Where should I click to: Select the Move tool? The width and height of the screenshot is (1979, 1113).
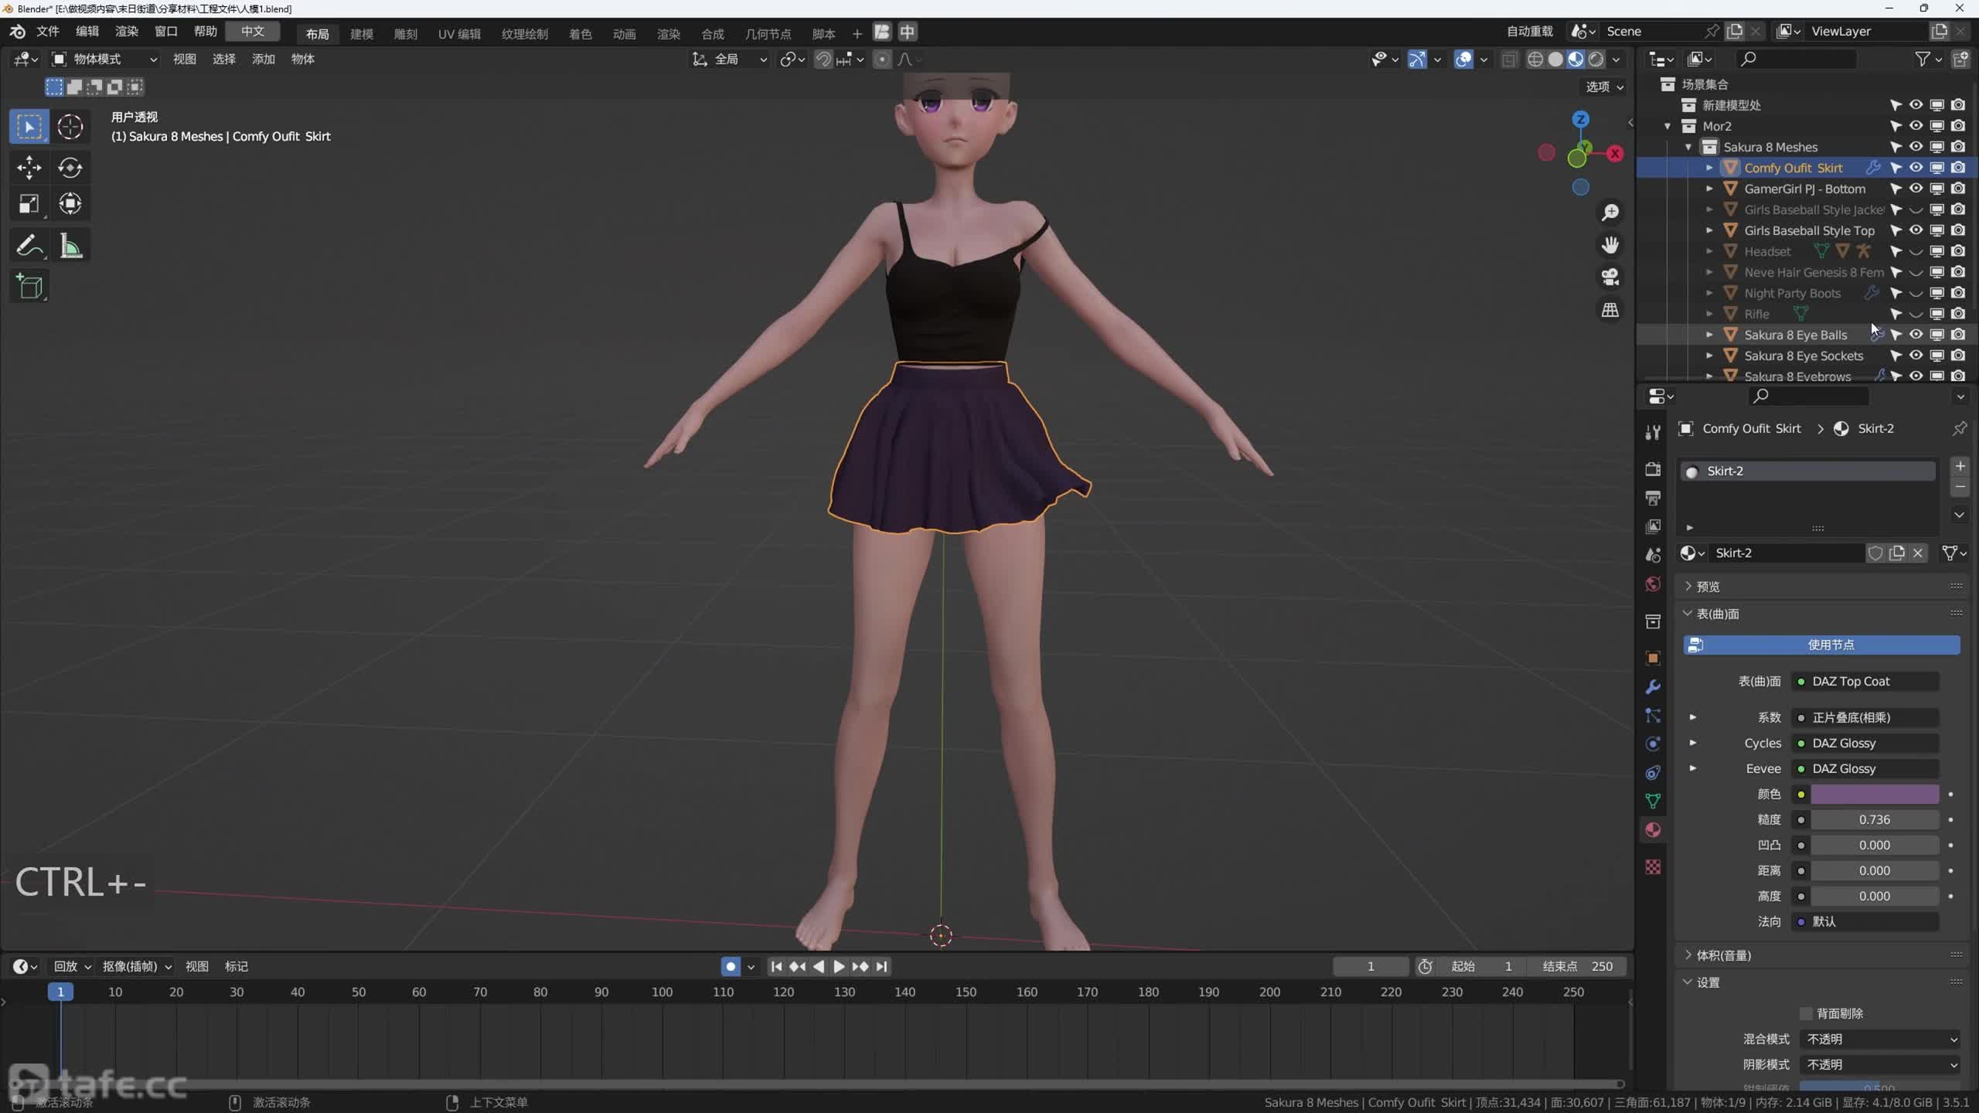29,167
